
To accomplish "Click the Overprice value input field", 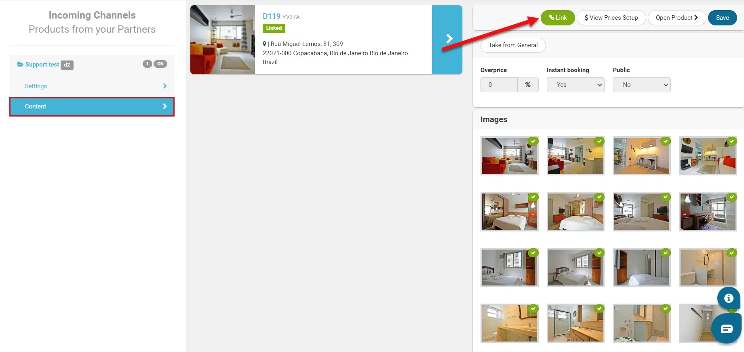I will point(499,85).
